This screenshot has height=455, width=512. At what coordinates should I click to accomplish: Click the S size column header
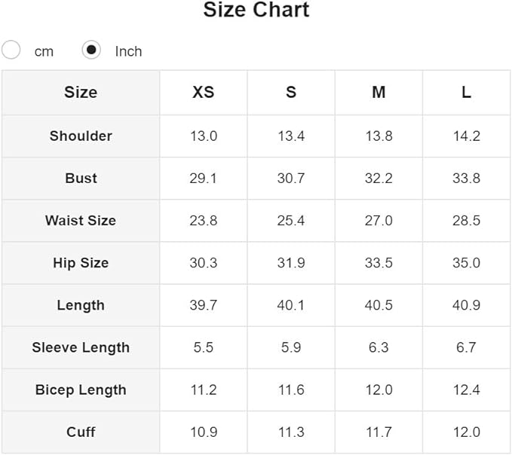pyautogui.click(x=291, y=92)
